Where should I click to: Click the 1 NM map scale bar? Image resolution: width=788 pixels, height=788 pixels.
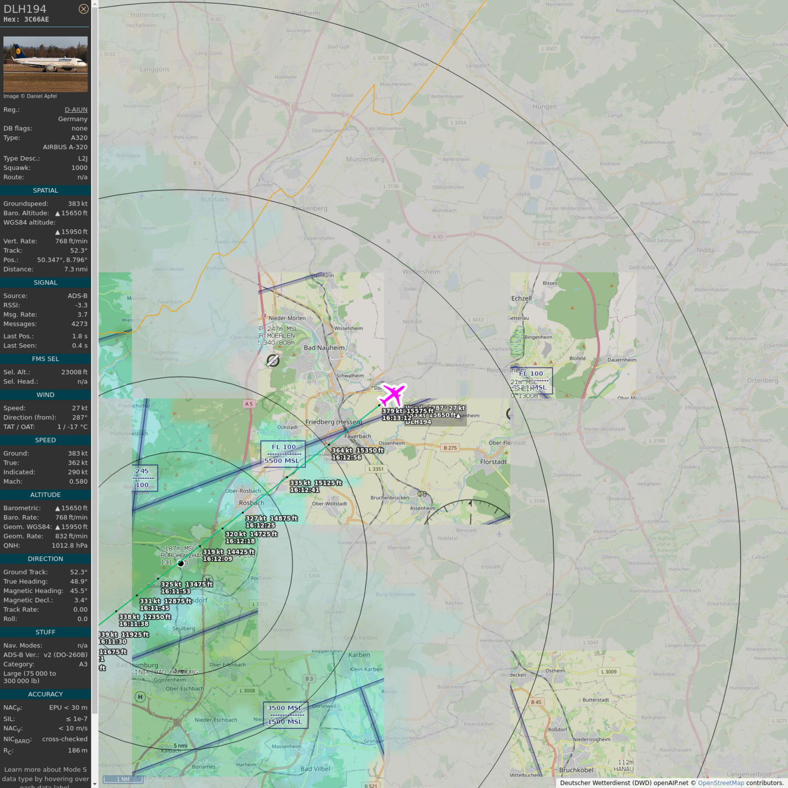[123, 779]
